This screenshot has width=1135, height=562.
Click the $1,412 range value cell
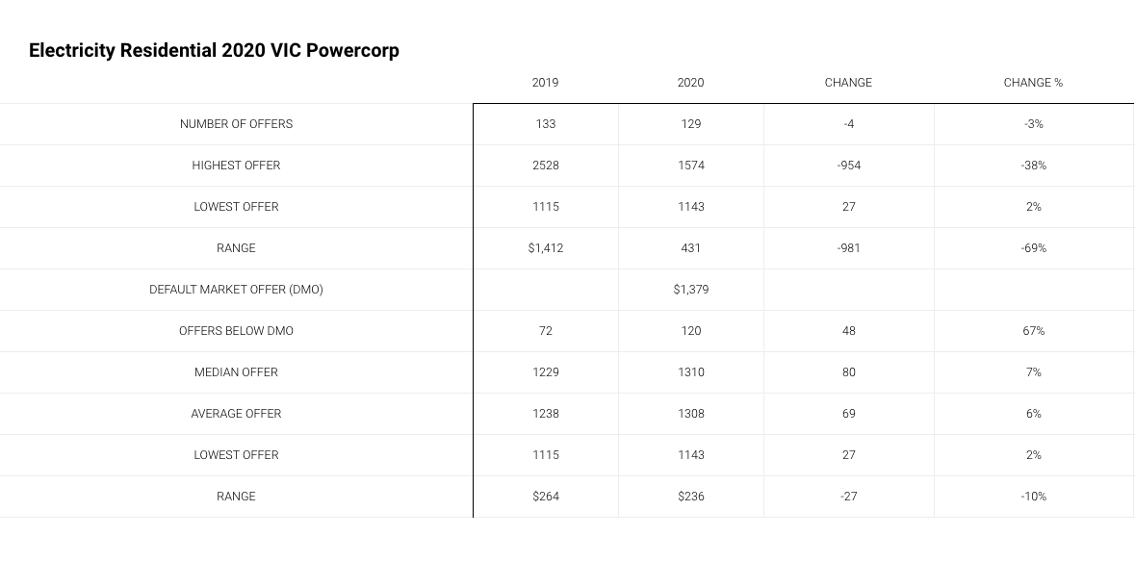(x=546, y=248)
